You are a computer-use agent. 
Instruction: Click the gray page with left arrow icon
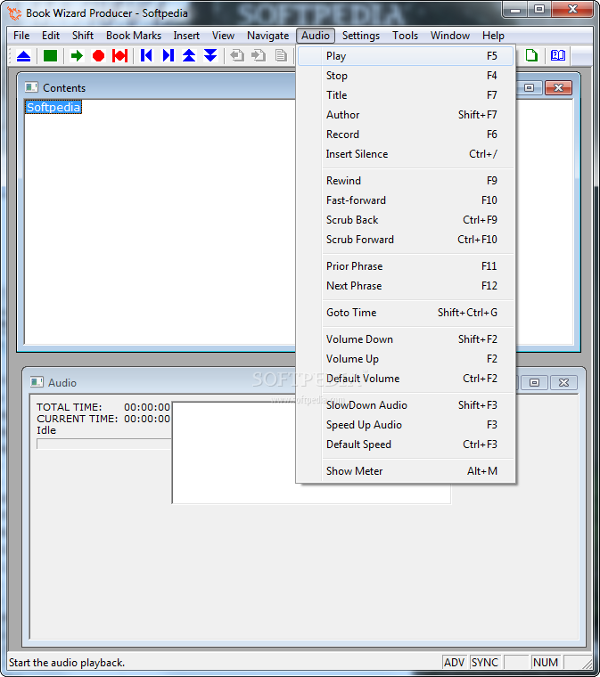237,56
